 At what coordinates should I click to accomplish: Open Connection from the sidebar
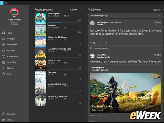[x=11, y=114]
